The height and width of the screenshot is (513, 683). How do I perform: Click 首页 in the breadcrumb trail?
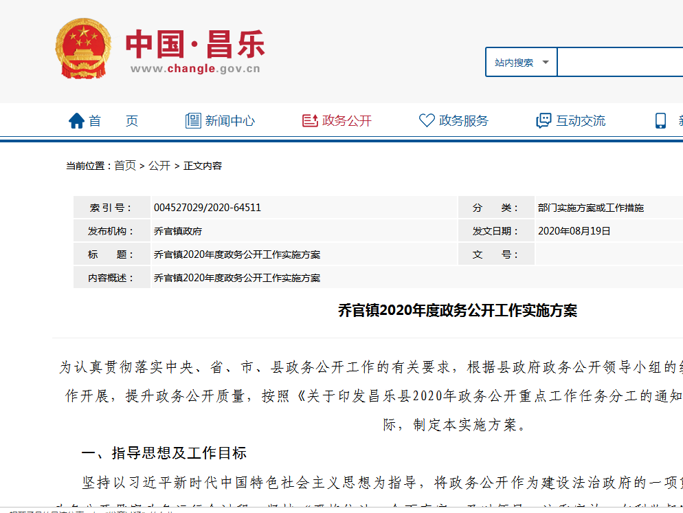point(125,166)
